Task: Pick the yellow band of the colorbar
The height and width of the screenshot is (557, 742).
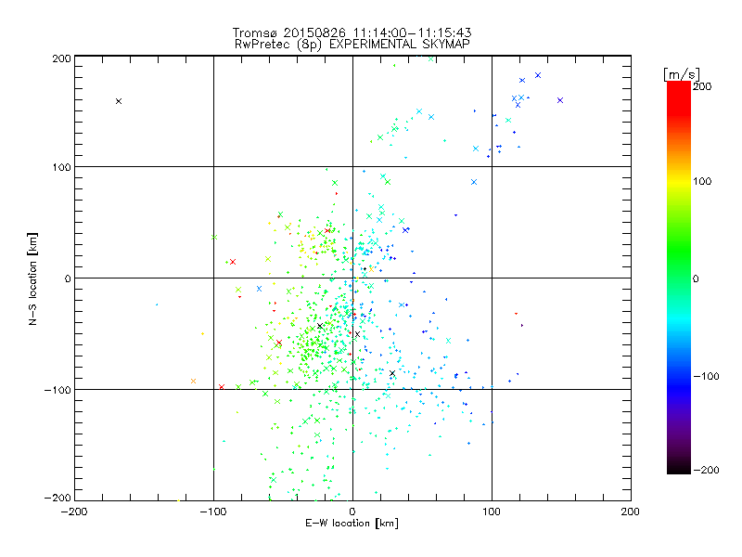Action: tap(679, 181)
